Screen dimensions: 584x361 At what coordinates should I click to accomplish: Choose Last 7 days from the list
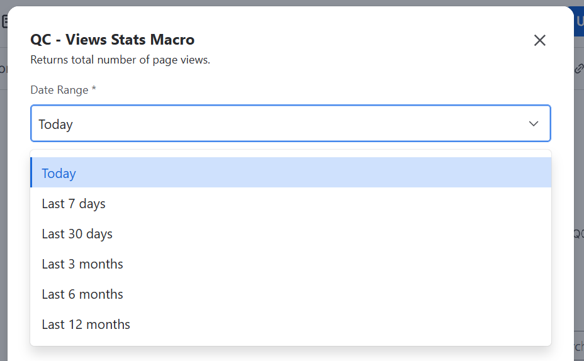291,204
